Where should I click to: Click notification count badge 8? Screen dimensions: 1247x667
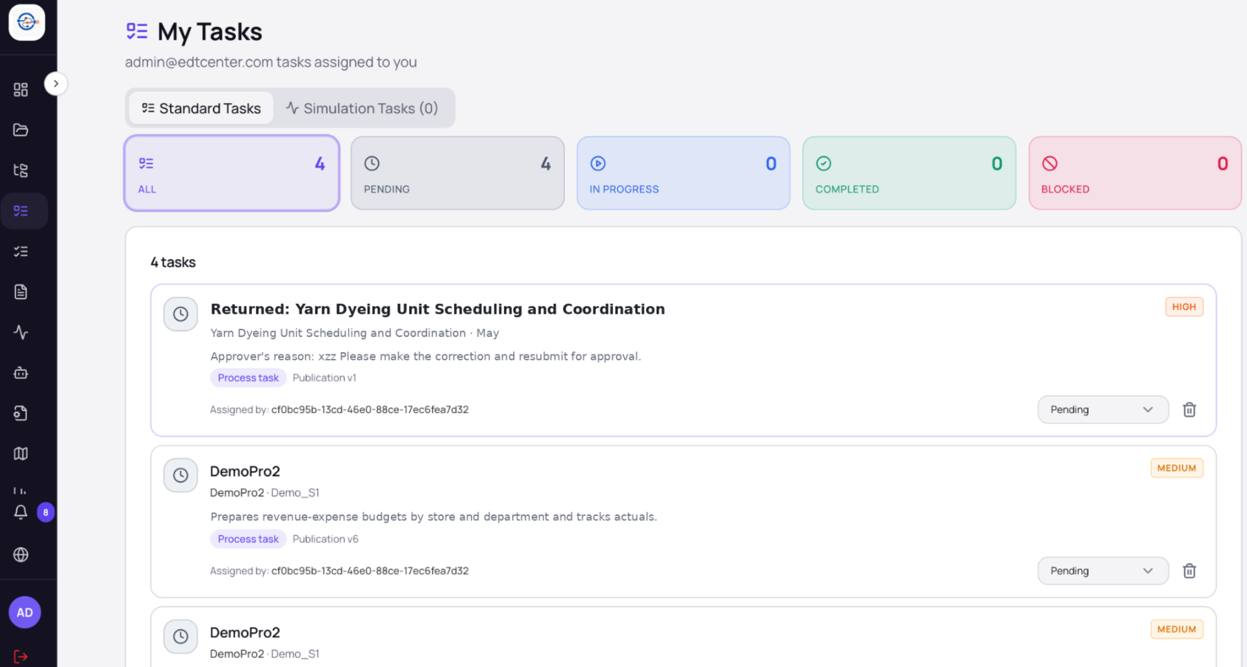click(45, 512)
